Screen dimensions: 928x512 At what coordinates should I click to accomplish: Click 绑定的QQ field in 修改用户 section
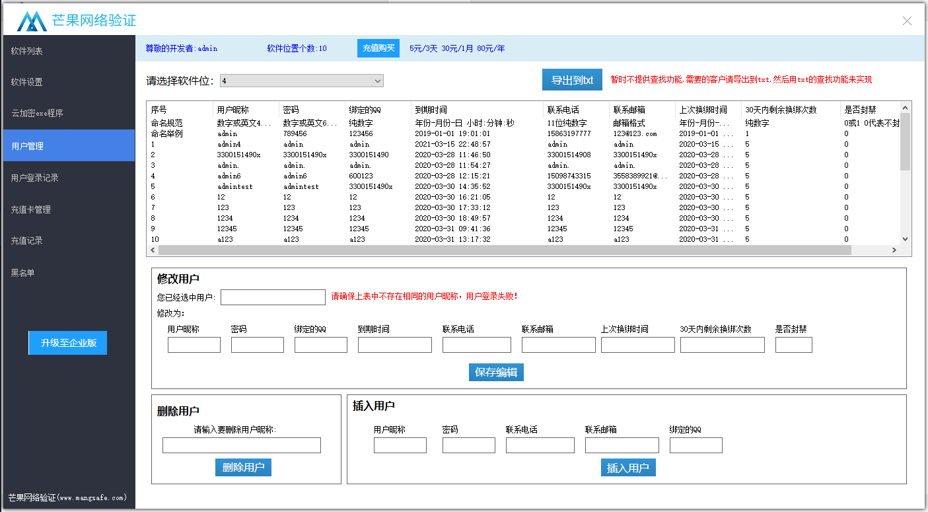pyautogui.click(x=321, y=345)
